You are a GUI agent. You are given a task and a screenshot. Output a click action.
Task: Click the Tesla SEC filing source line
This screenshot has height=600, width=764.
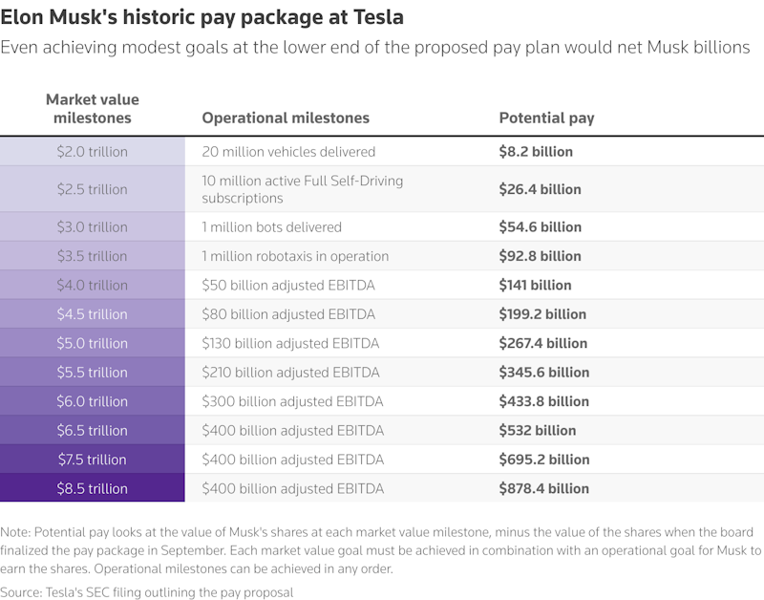[147, 592]
